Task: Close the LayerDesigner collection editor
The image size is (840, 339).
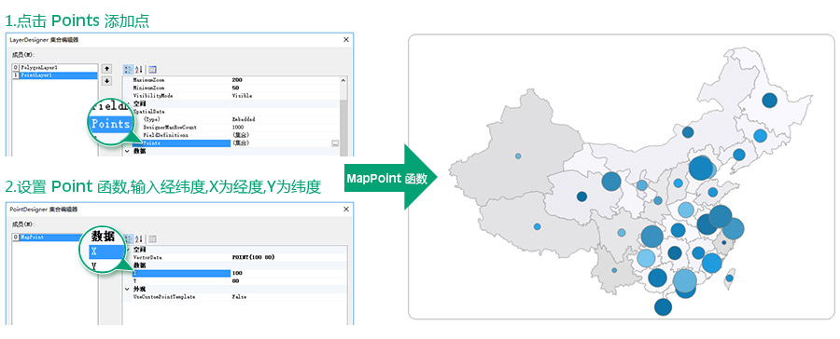Action: [x=346, y=40]
